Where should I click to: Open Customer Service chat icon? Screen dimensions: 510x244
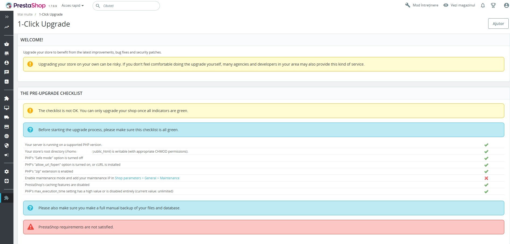(7, 72)
